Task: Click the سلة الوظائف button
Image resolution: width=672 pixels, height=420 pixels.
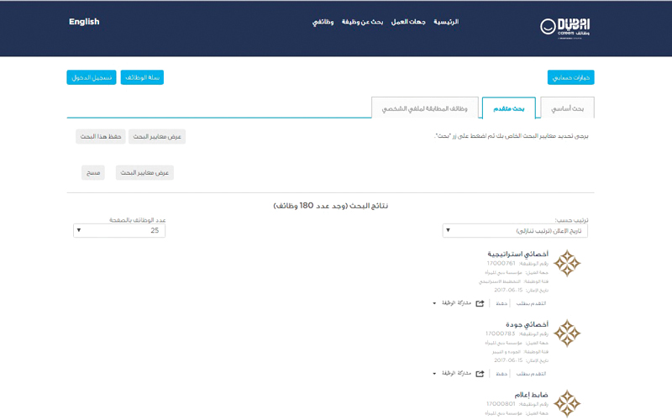Action: tap(142, 77)
